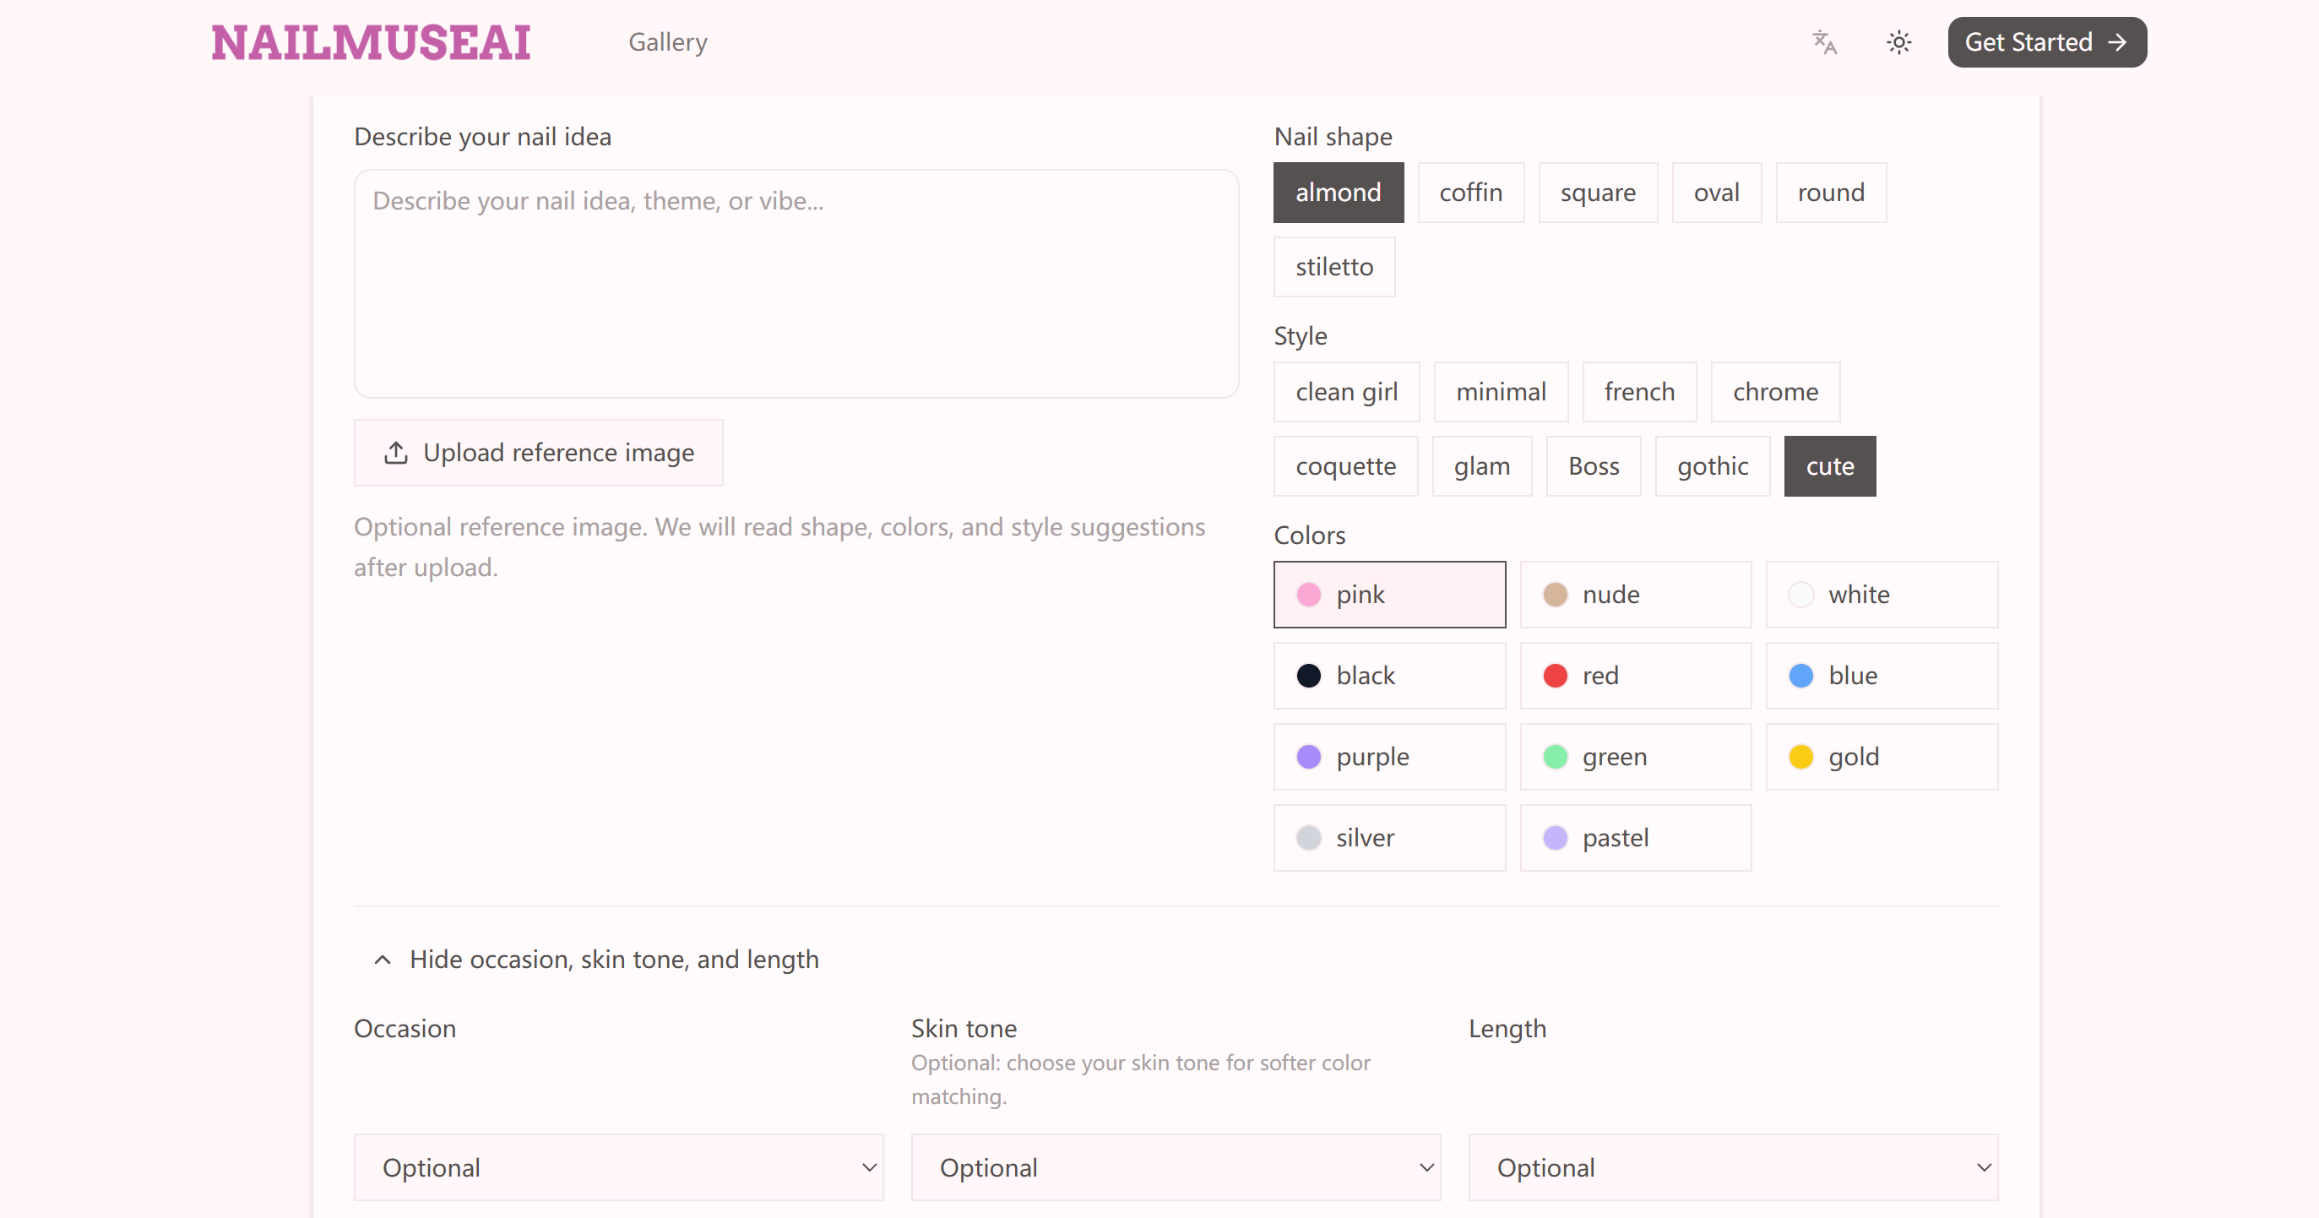The width and height of the screenshot is (2319, 1218).
Task: Choose the minimal style
Action: tap(1501, 392)
